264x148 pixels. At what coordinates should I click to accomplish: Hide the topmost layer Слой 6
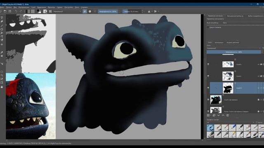208,64
